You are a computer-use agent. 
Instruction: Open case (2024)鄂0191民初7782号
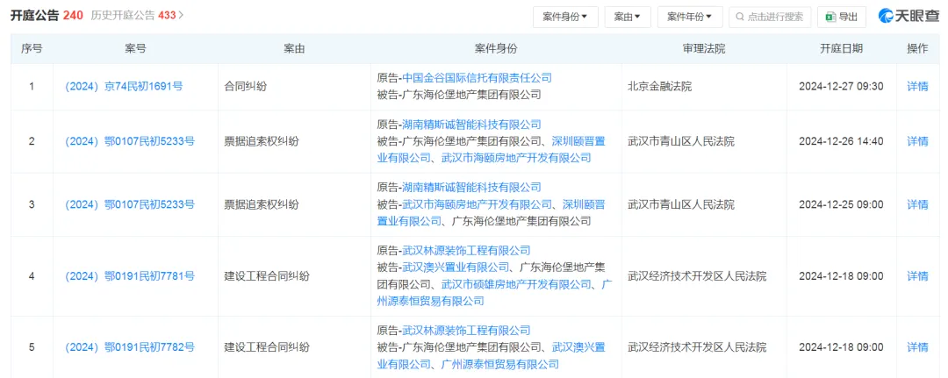tap(130, 347)
